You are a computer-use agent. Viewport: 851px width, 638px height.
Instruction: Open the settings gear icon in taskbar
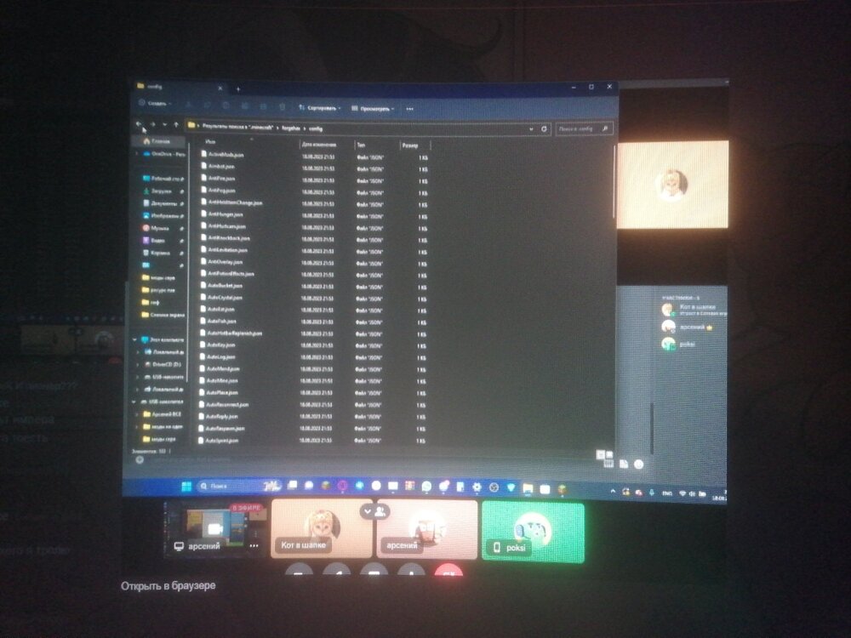(x=477, y=487)
